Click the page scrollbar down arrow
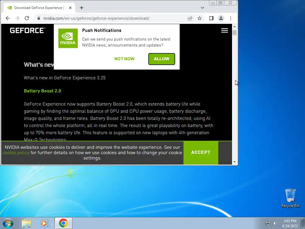The width and height of the screenshot is (305, 229). pyautogui.click(x=234, y=162)
